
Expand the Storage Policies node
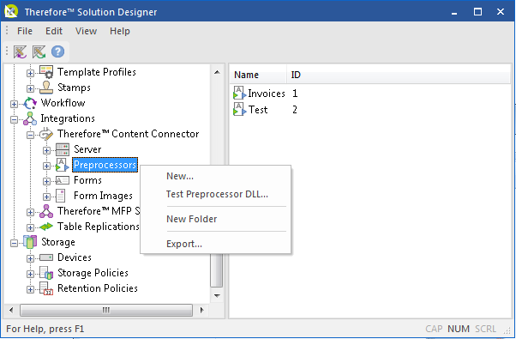[30, 274]
